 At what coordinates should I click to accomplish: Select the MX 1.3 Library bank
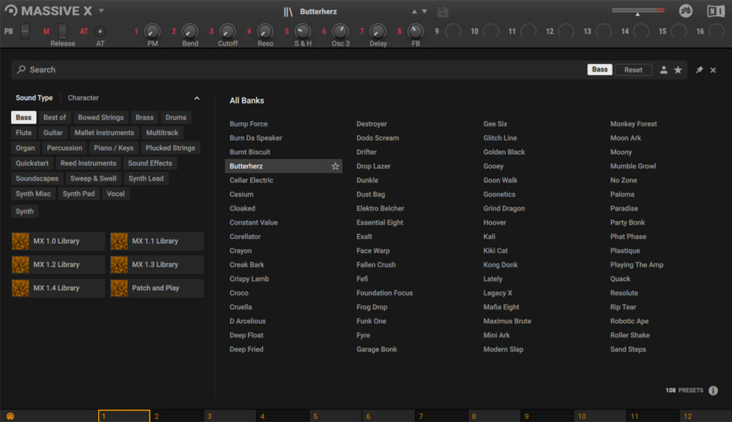pyautogui.click(x=156, y=265)
